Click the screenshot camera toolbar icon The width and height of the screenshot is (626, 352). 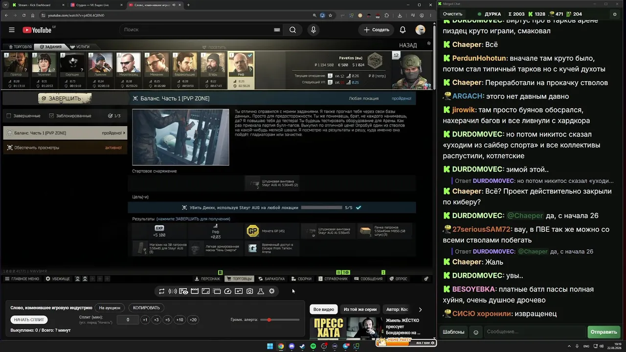click(250, 291)
